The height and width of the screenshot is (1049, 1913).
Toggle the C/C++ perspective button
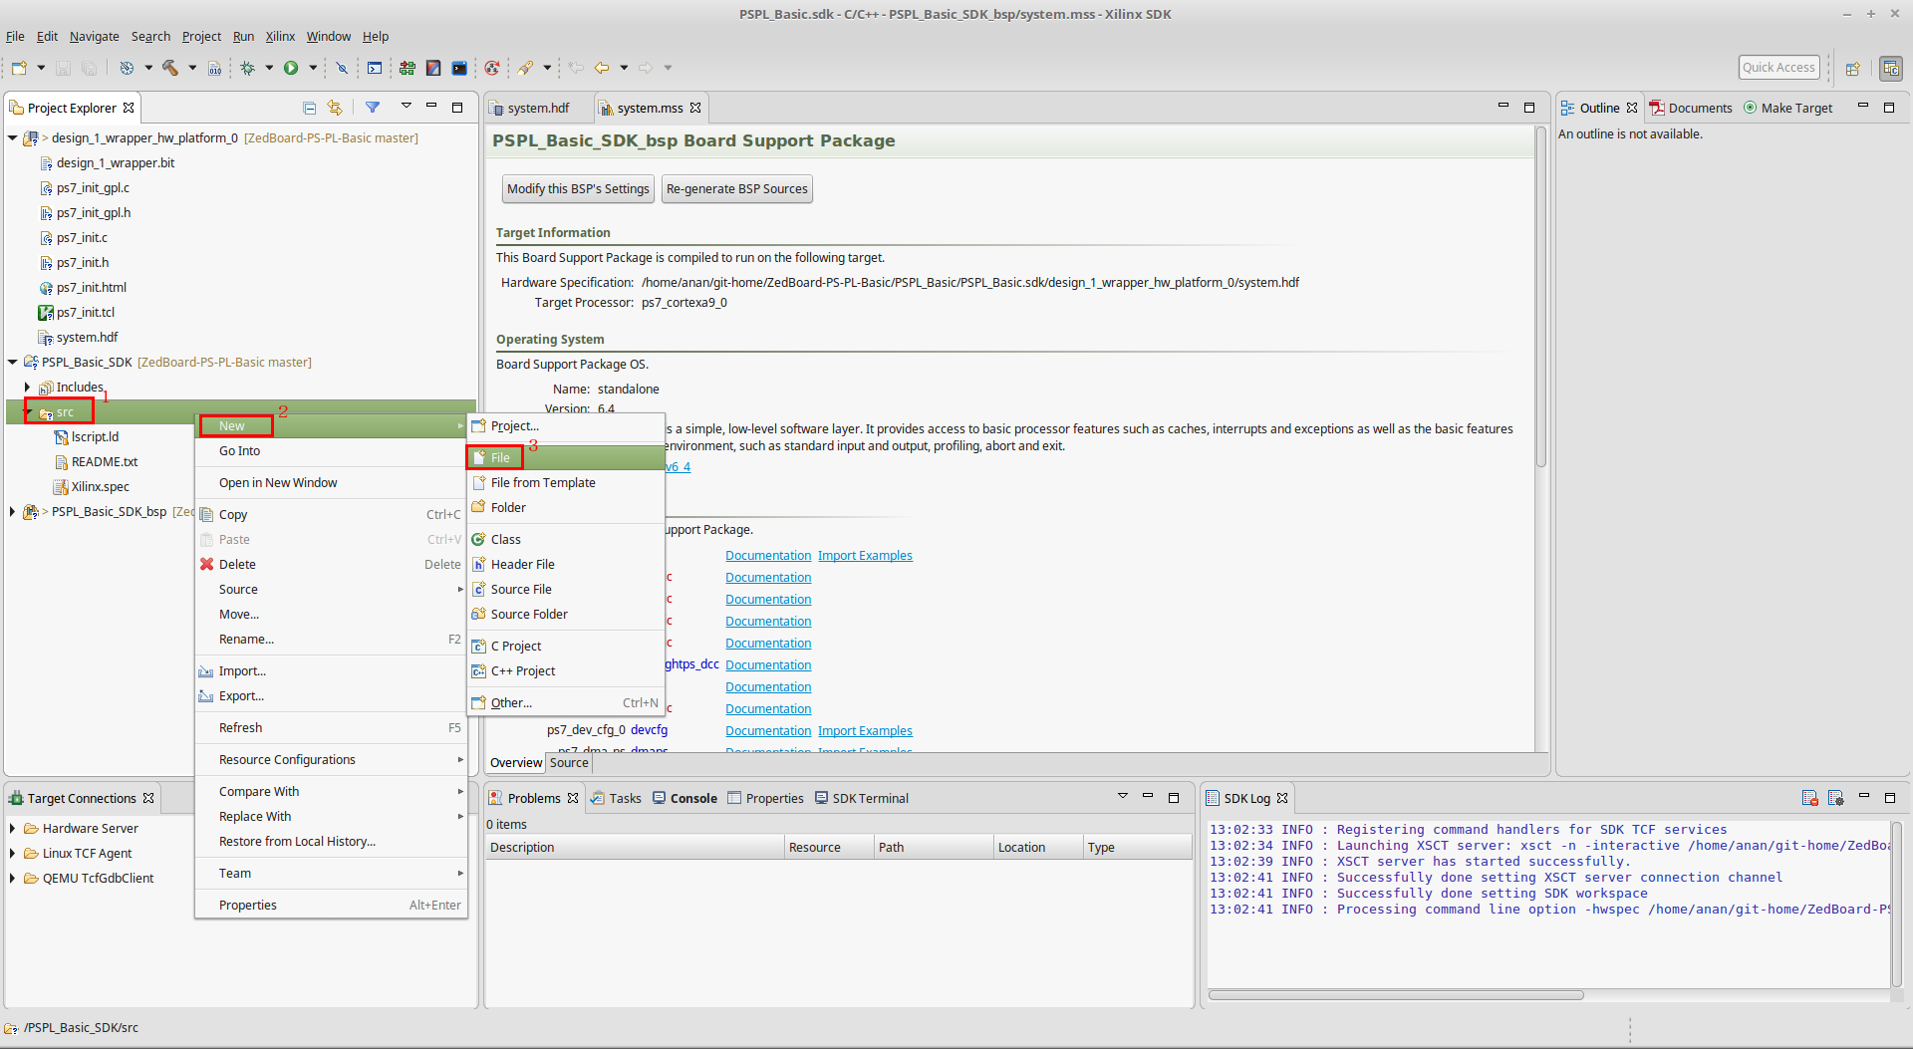point(1891,68)
